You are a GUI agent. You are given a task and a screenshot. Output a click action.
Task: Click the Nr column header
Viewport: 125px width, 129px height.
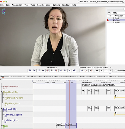[x=111, y=16]
